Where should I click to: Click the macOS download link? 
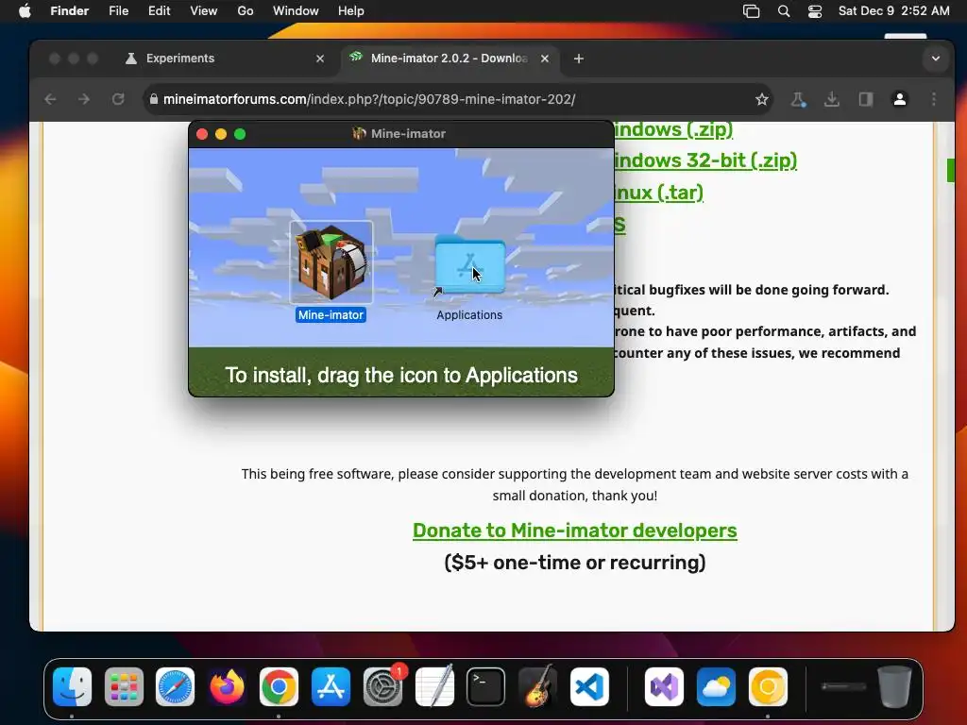pyautogui.click(x=619, y=225)
